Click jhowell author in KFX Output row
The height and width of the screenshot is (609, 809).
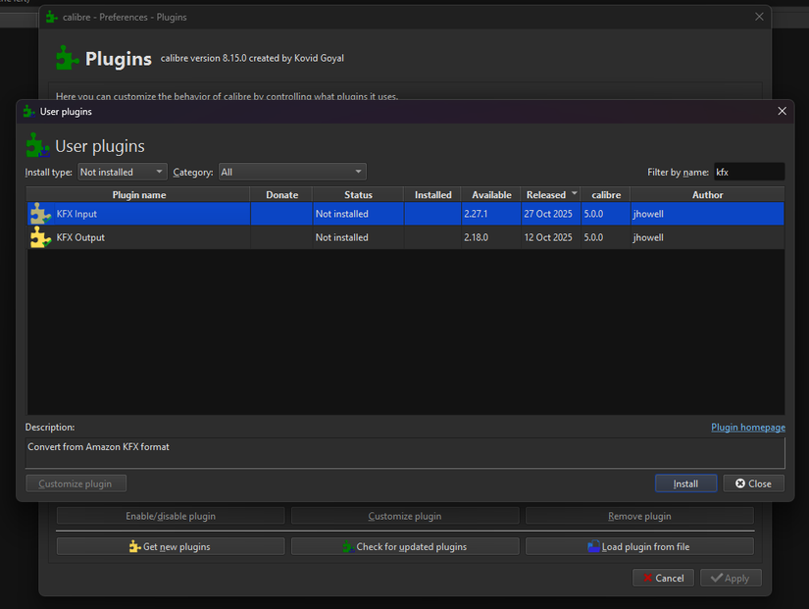[648, 237]
